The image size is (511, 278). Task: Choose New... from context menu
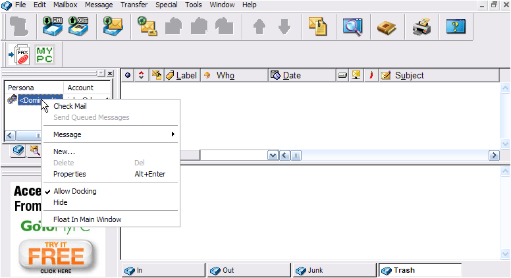point(64,152)
